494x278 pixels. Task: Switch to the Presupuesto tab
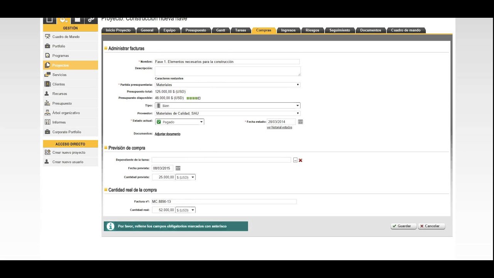[x=196, y=30]
